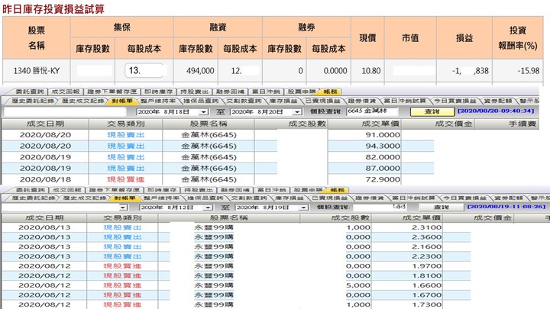Open 庫存損益 sub-tab in the 金萬林 panel
Screen dimensions: 550x309
point(283,101)
